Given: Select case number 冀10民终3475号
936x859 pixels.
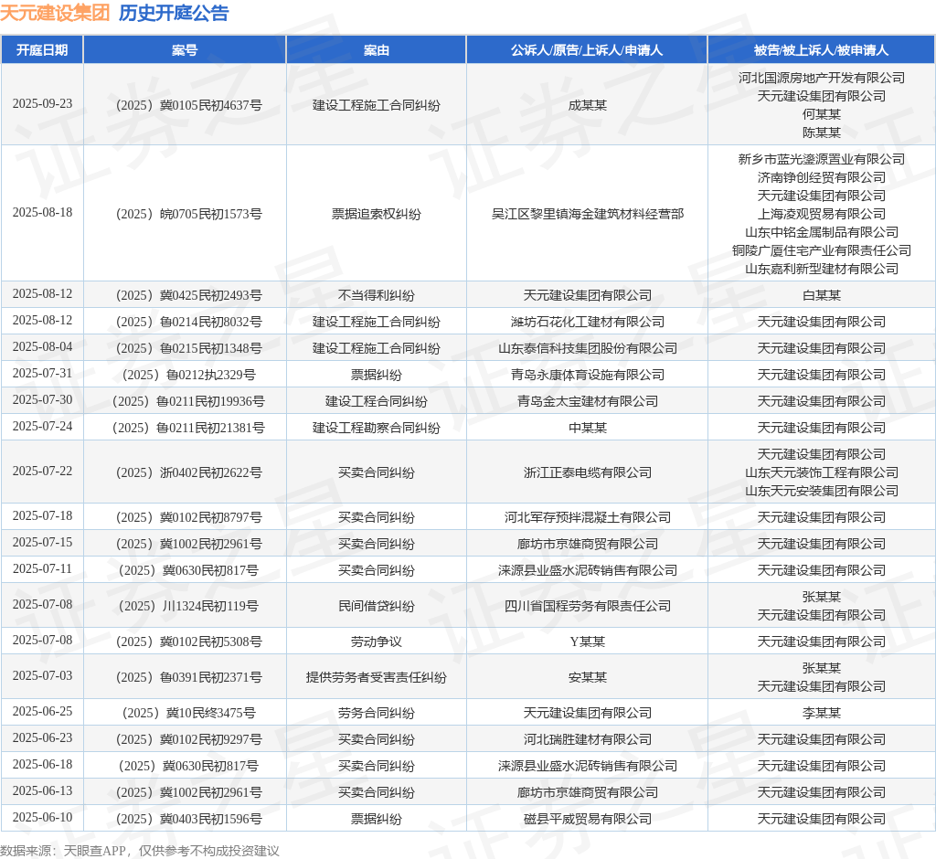Looking at the screenshot, I should [188, 713].
